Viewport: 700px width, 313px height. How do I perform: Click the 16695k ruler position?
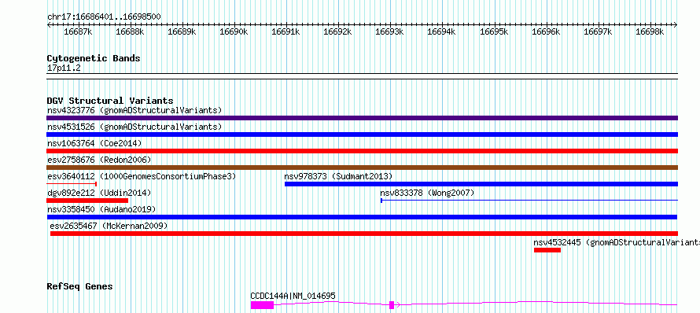coord(494,31)
